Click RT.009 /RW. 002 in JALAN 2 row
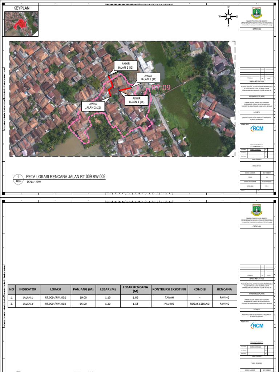The height and width of the screenshot is (372, 279). (56, 304)
